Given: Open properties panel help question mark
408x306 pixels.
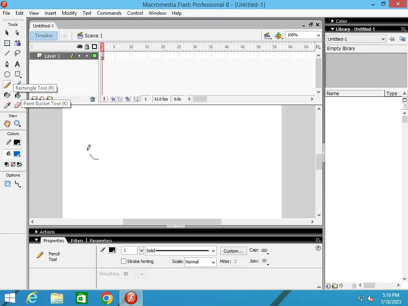Looking at the screenshot, I should (318, 248).
